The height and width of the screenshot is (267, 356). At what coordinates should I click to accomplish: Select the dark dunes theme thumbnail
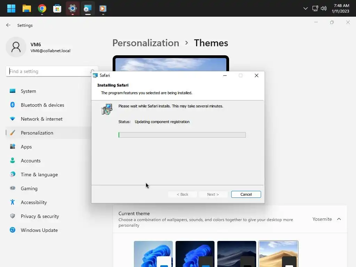coord(236,254)
